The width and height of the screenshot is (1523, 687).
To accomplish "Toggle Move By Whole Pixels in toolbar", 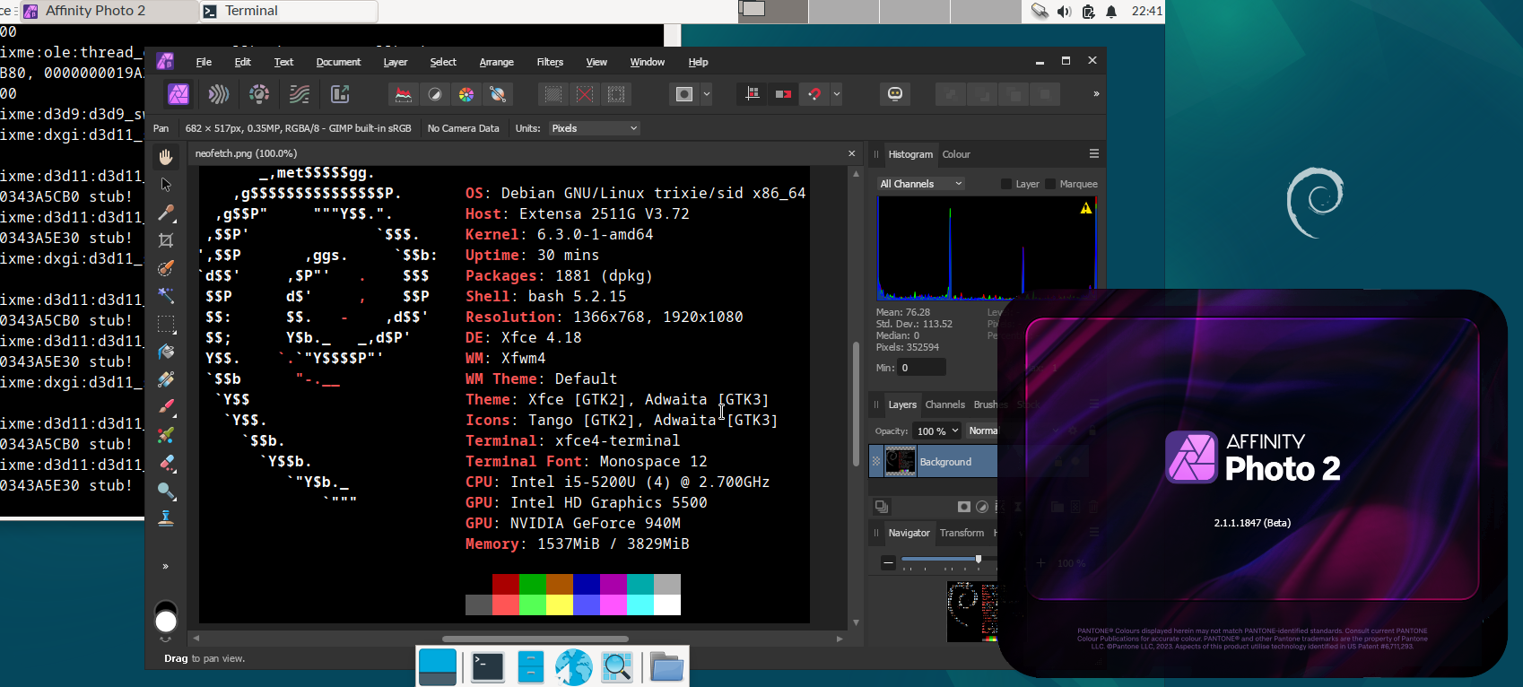I will click(783, 94).
